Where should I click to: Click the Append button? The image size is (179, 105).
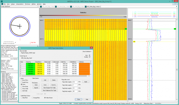pos(36,88)
